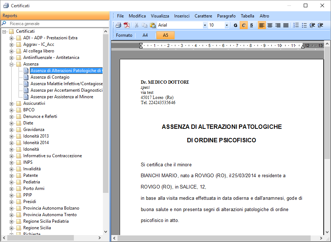This screenshot has width=331, height=242.
Task: Click the Certificati root folder icon
Action: (12, 31)
